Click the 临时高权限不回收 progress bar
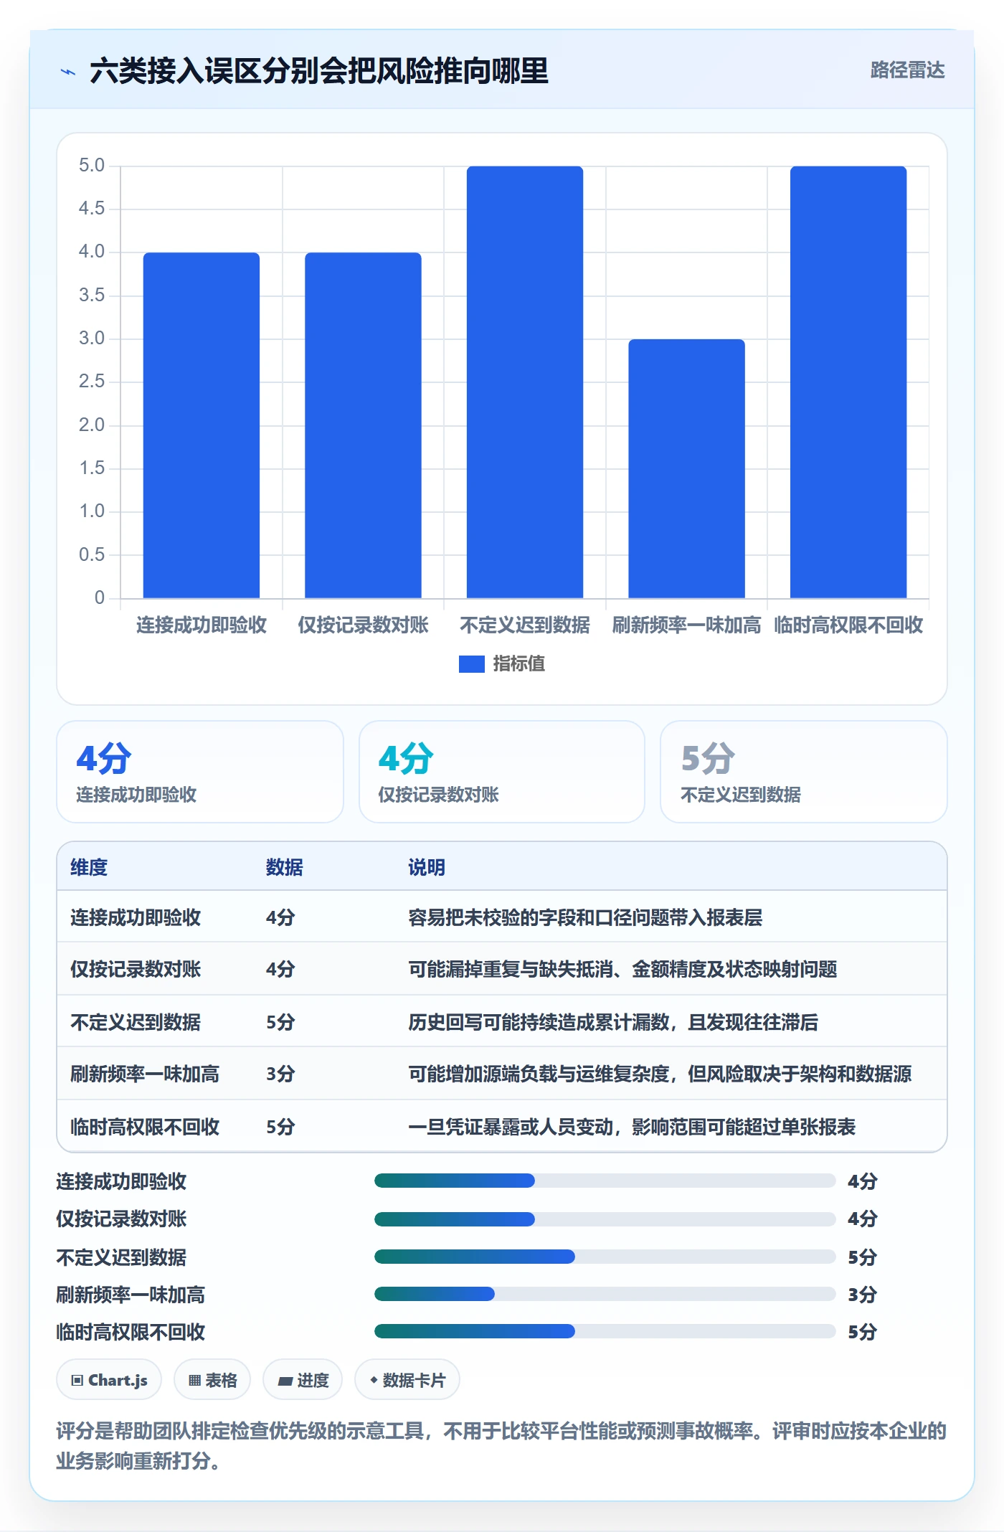The height and width of the screenshot is (1532, 1004). click(x=605, y=1331)
